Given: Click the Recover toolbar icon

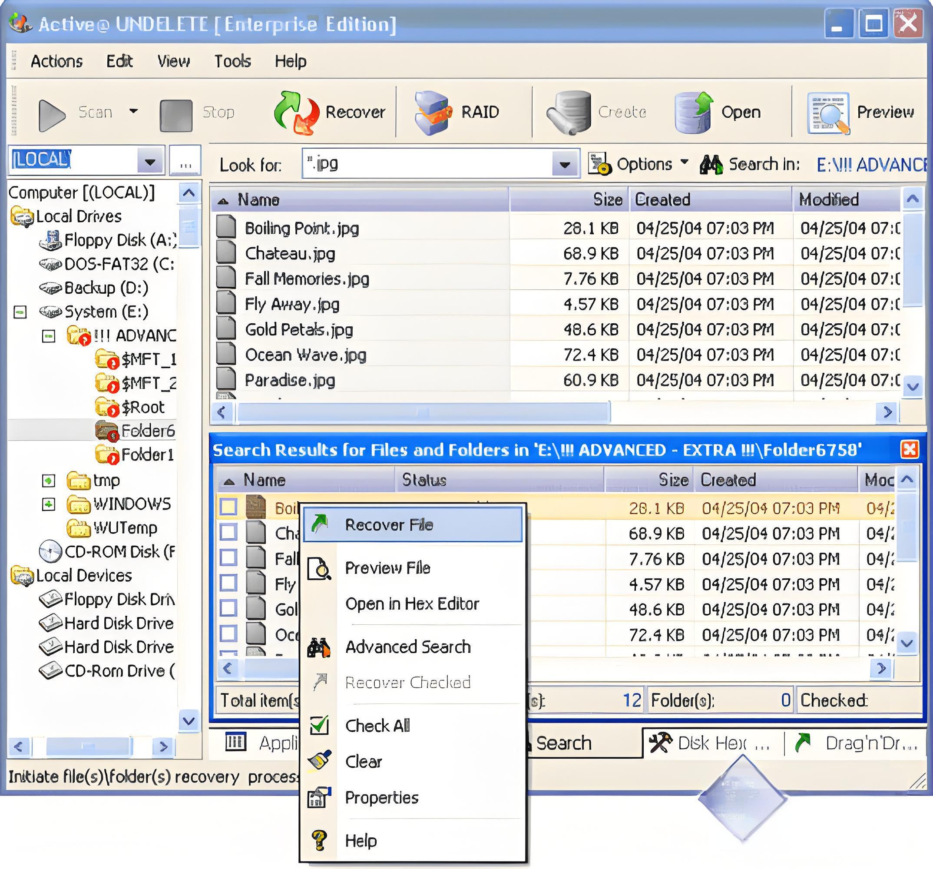Looking at the screenshot, I should pyautogui.click(x=296, y=112).
